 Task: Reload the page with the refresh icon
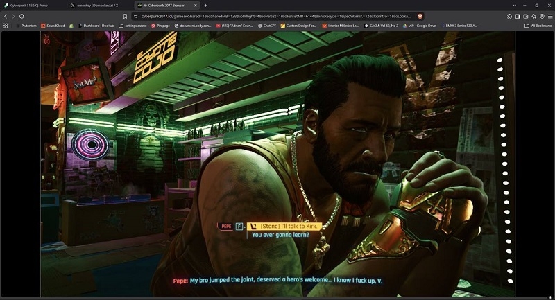tap(22, 16)
